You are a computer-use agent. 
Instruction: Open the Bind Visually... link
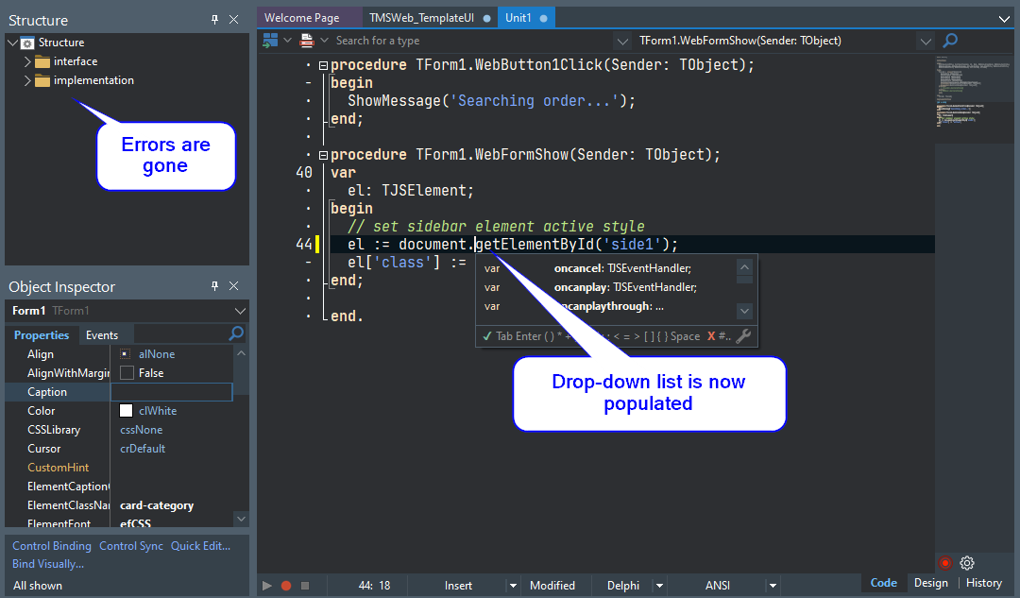48,564
